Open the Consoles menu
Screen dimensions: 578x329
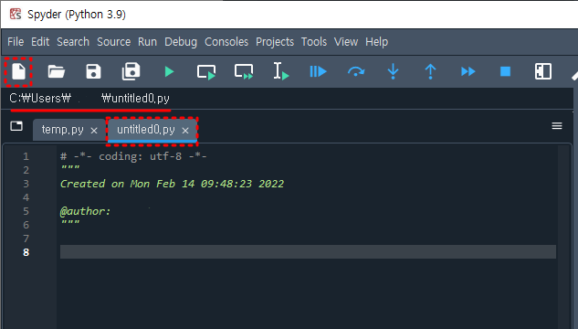[x=226, y=42]
